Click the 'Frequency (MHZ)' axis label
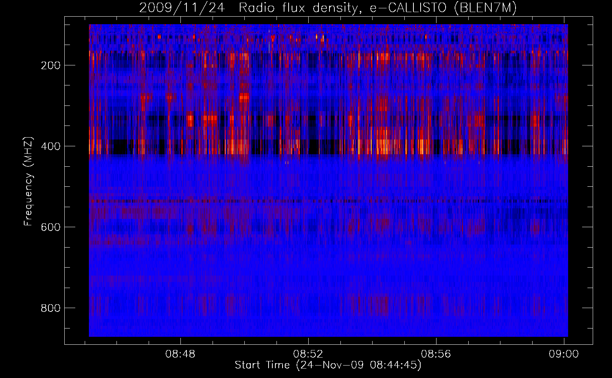 click(x=29, y=181)
